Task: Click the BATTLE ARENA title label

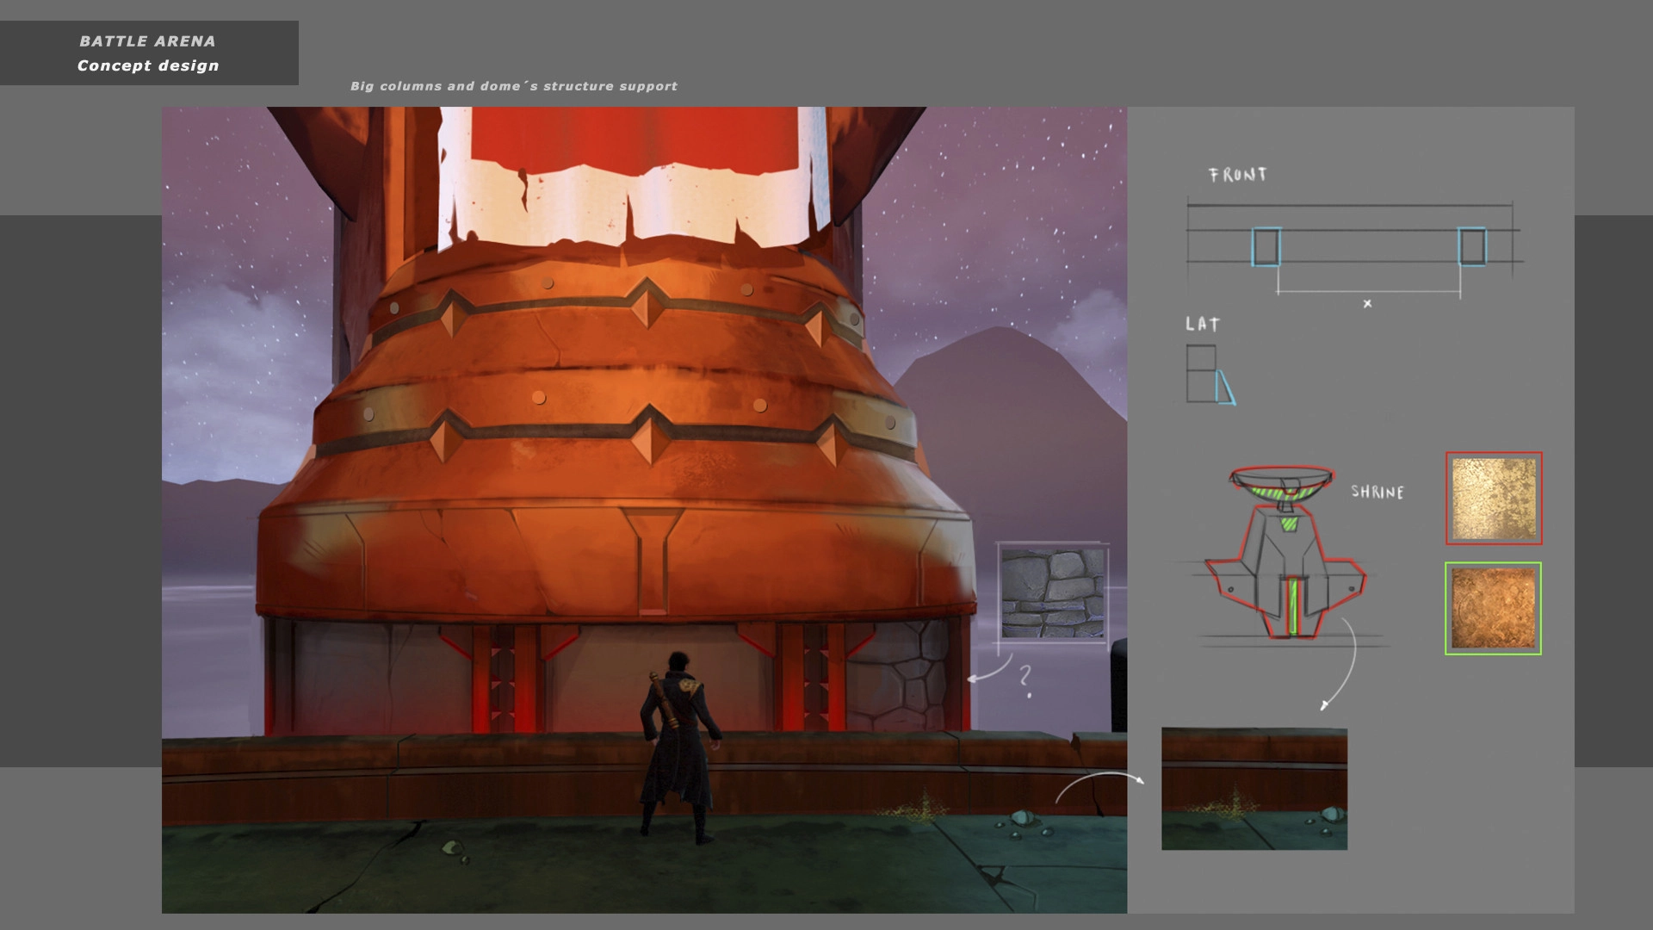Action: [147, 41]
